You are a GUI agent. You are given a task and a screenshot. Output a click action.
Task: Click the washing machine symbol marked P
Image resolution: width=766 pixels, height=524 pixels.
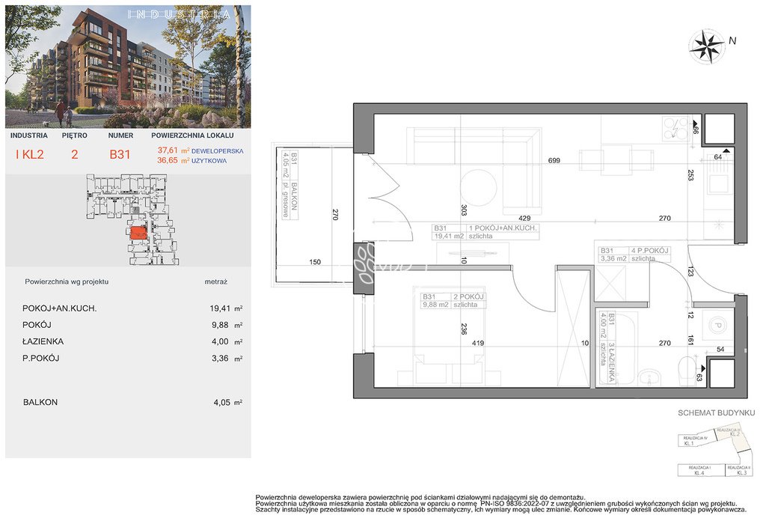[x=717, y=326]
